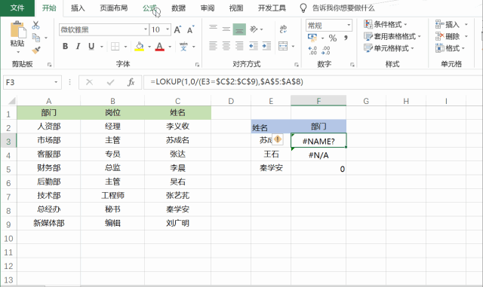Click the Cut scissors icon
483x287 pixels.
(x=35, y=25)
